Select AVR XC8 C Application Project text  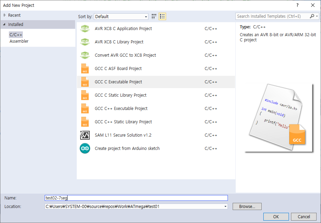pyautogui.click(x=123, y=28)
